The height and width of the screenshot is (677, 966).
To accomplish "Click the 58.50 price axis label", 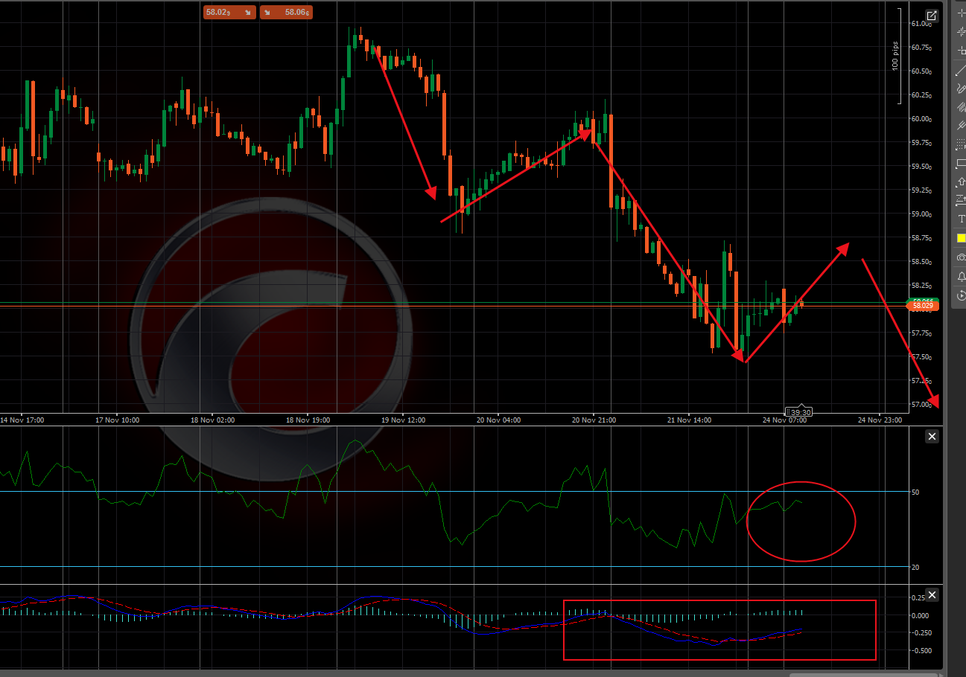I will tap(921, 262).
